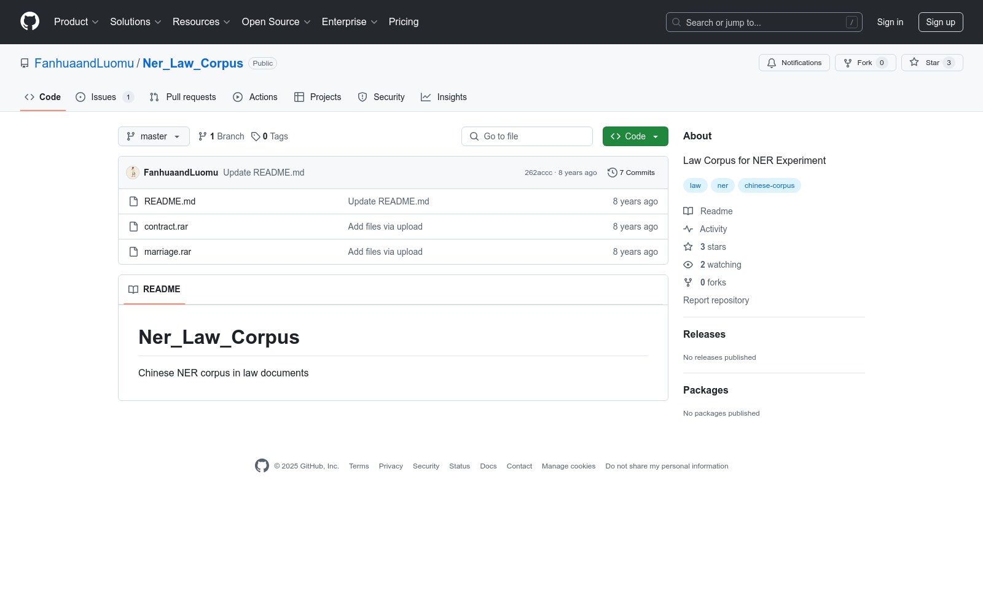Focus the Search or jump to field
Image resolution: width=983 pixels, height=614 pixels.
pos(764,22)
